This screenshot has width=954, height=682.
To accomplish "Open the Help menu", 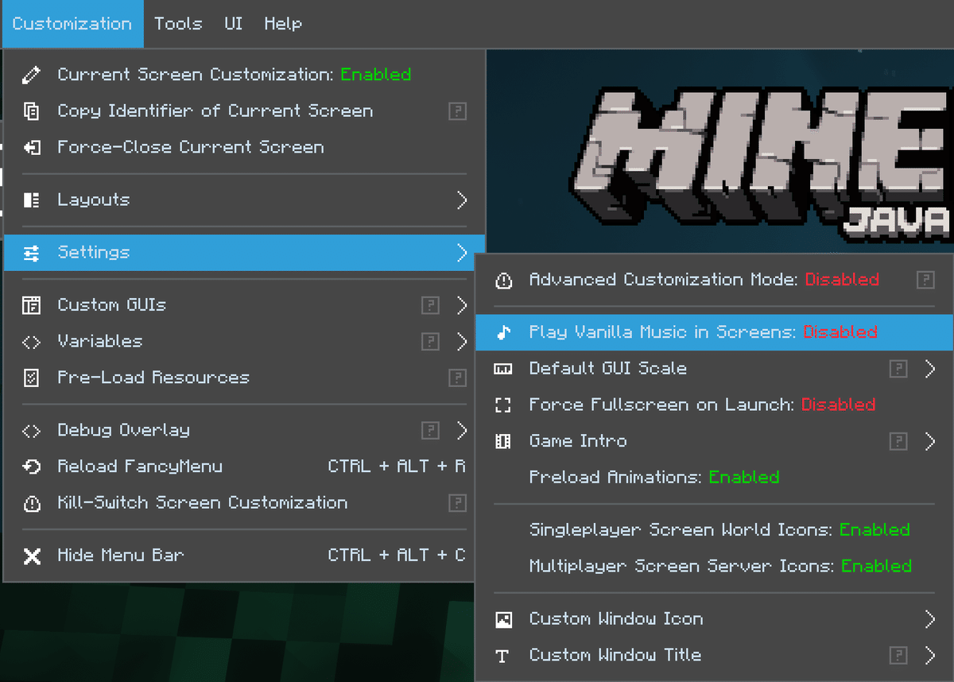I will [283, 24].
